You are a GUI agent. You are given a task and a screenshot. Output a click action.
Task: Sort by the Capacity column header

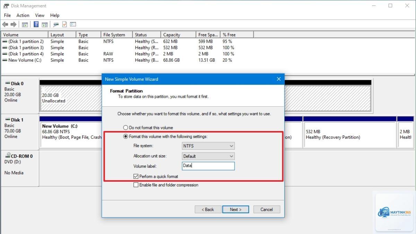click(179, 35)
